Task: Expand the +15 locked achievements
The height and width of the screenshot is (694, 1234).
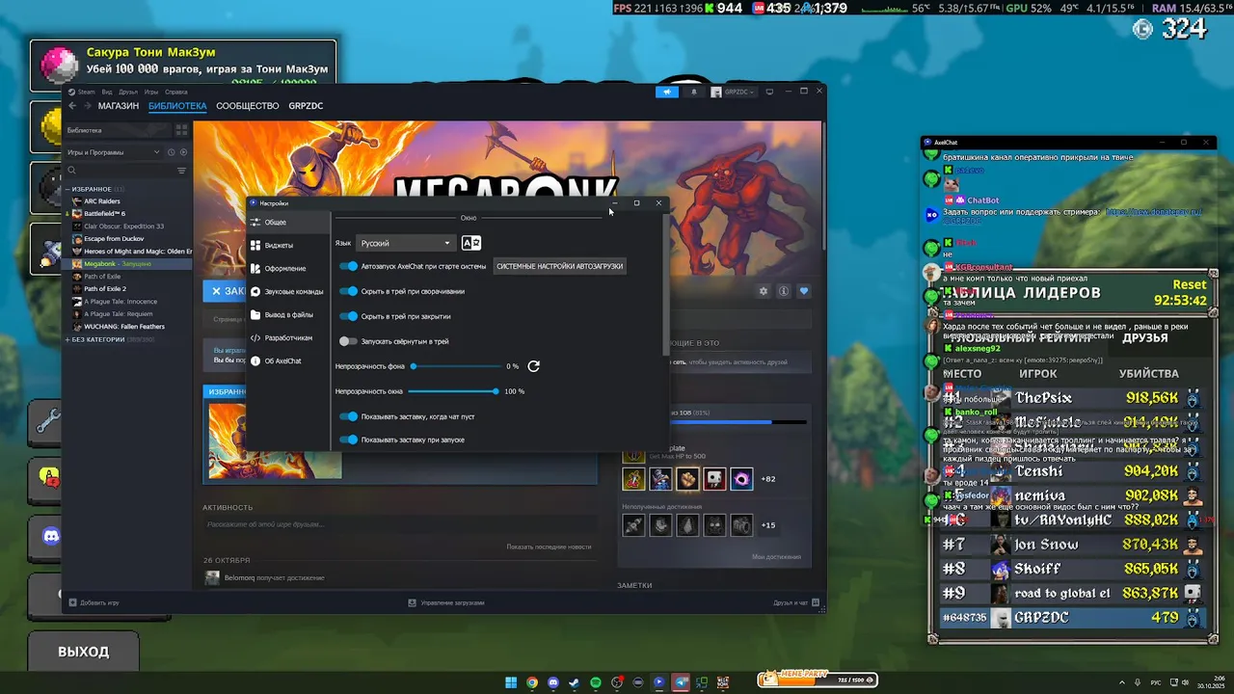Action: point(767,525)
